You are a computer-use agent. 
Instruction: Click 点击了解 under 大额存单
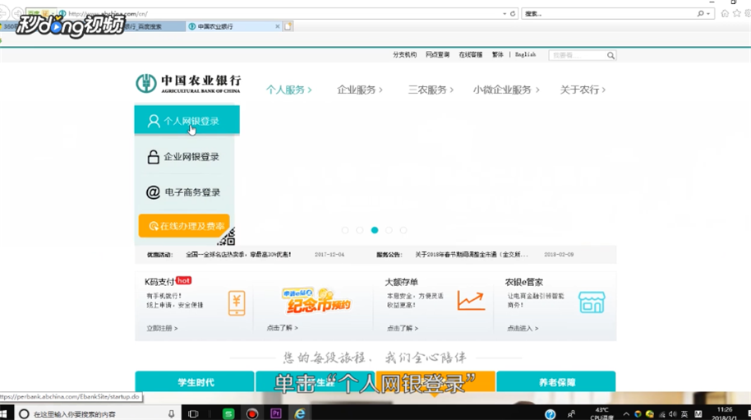pos(403,329)
